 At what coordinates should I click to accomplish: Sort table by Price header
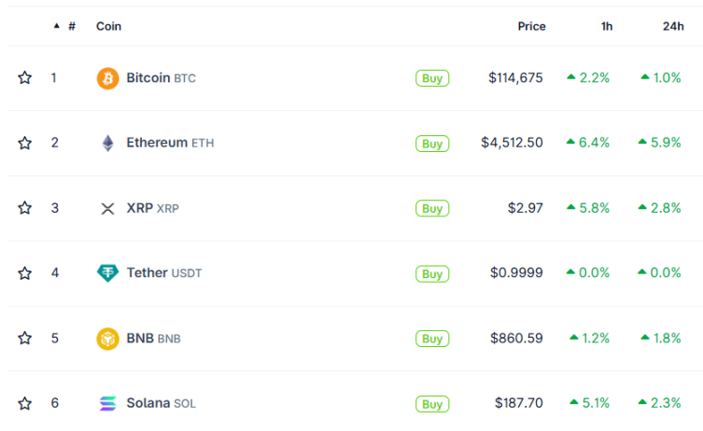(531, 26)
